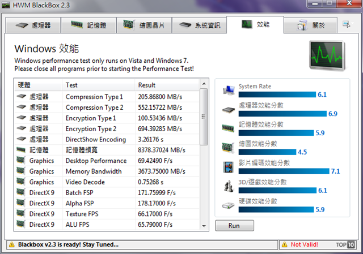Click the video encoding film icon
The image size is (363, 254).
228,167
